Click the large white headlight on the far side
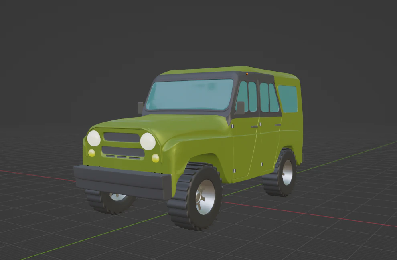397x260 pixels. click(94, 138)
